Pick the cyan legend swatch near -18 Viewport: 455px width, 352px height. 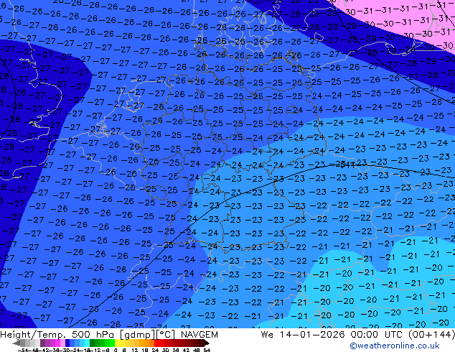pos(88,343)
